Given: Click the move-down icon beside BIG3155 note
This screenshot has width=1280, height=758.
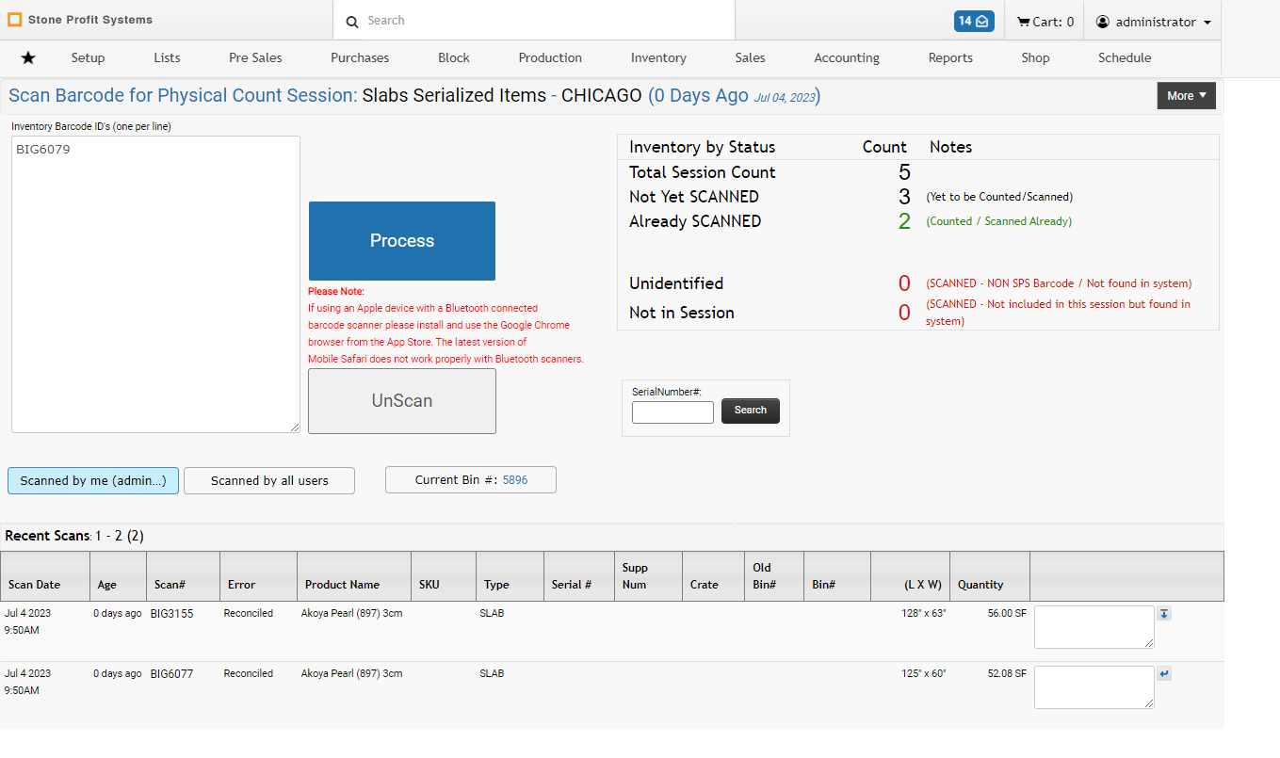Looking at the screenshot, I should click(1164, 614).
